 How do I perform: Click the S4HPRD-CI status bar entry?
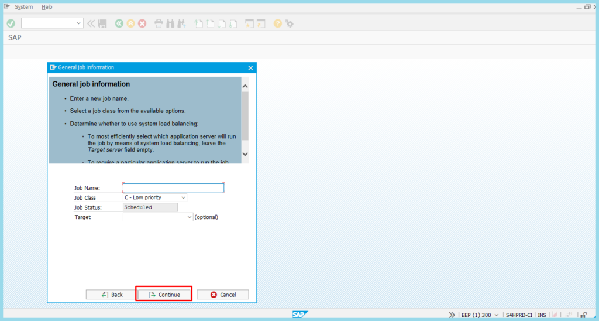point(519,315)
